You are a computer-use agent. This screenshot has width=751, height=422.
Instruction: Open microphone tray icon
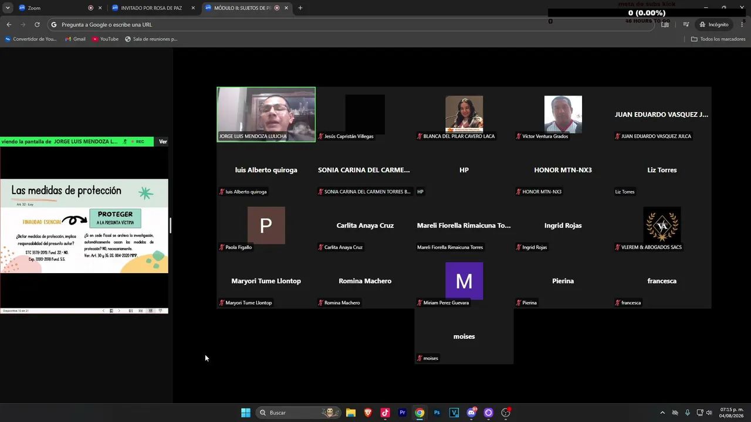[687, 413]
